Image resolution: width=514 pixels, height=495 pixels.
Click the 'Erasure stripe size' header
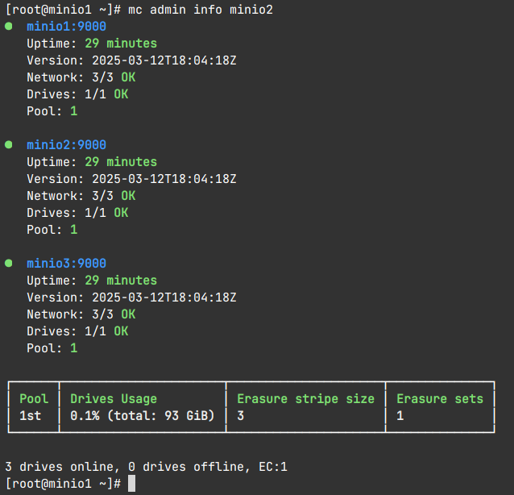[305, 398]
